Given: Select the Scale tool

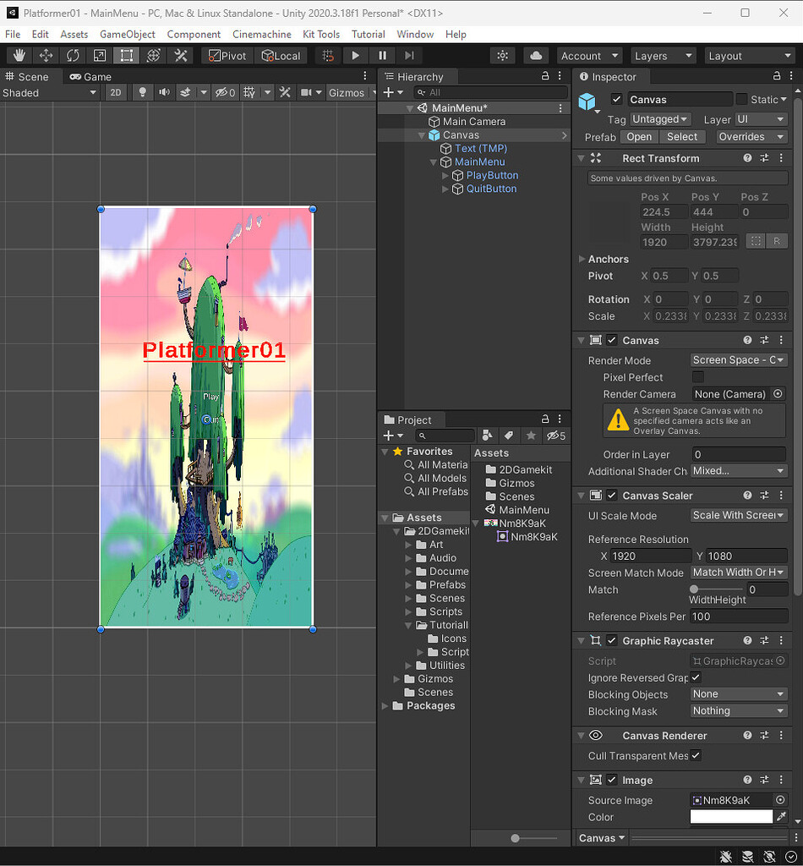Looking at the screenshot, I should 101,55.
